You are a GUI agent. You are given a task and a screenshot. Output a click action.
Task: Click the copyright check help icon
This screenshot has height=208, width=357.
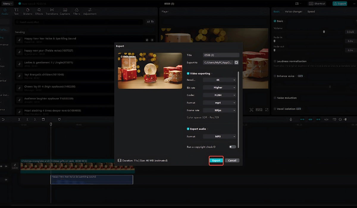pyautogui.click(x=214, y=147)
